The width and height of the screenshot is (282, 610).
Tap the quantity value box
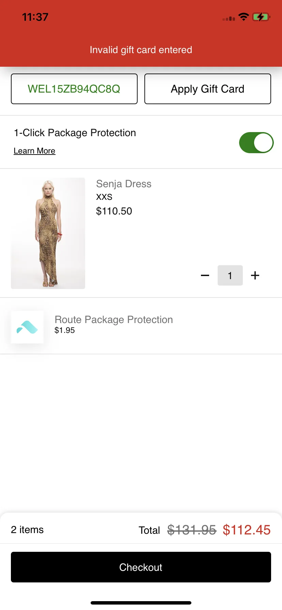230,275
